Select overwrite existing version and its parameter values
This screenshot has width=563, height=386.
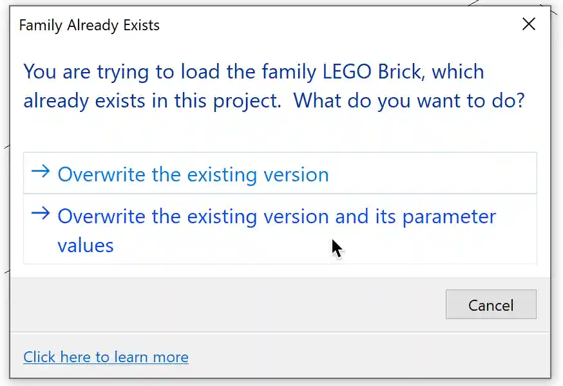coord(276,217)
